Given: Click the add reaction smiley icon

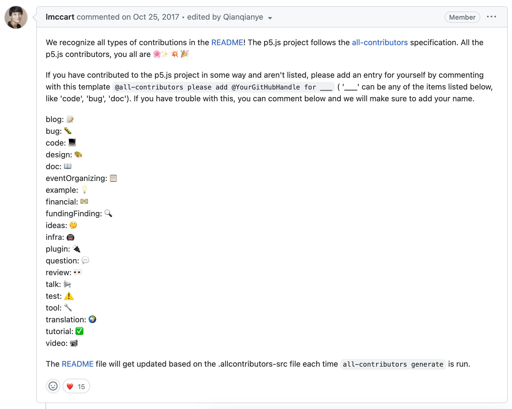Looking at the screenshot, I should [53, 386].
